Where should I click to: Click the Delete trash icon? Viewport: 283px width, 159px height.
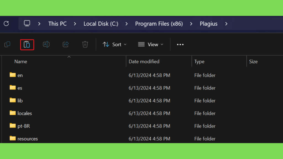click(x=85, y=44)
